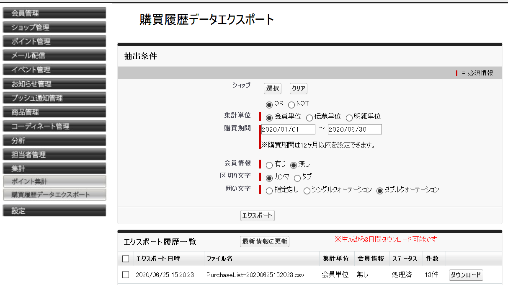
Task: Download the PurchaseList CSV file
Action: click(465, 275)
